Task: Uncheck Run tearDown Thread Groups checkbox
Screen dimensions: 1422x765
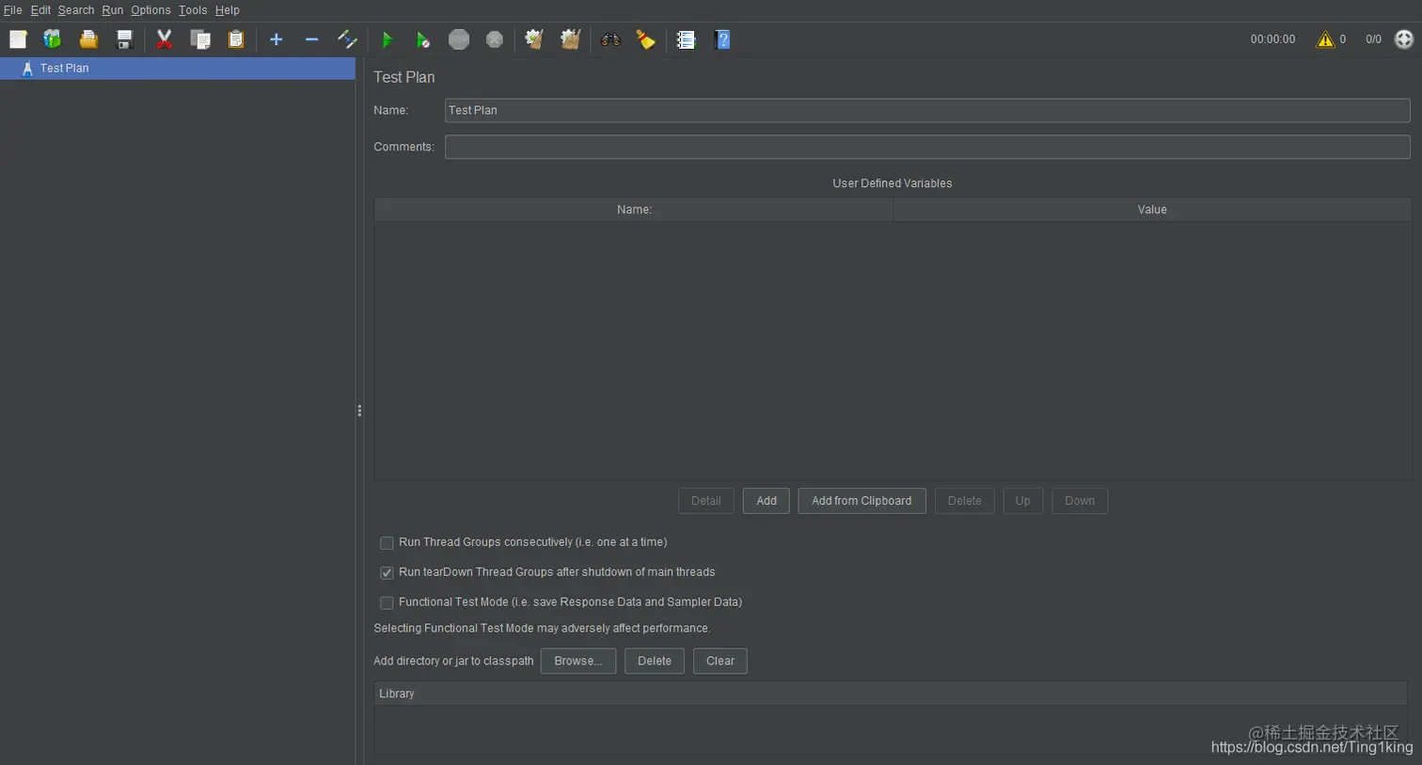Action: [x=387, y=573]
